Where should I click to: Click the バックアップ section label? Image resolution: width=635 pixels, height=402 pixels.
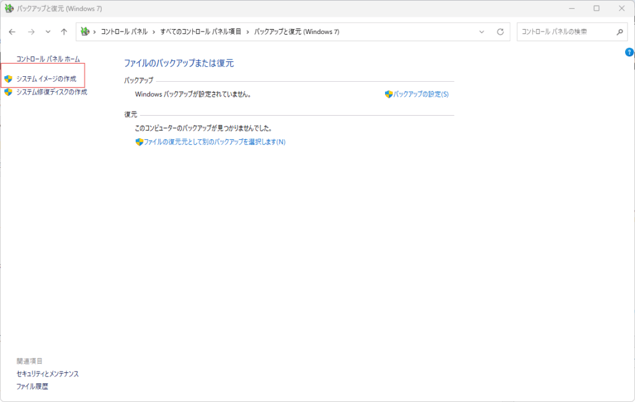[x=139, y=81]
